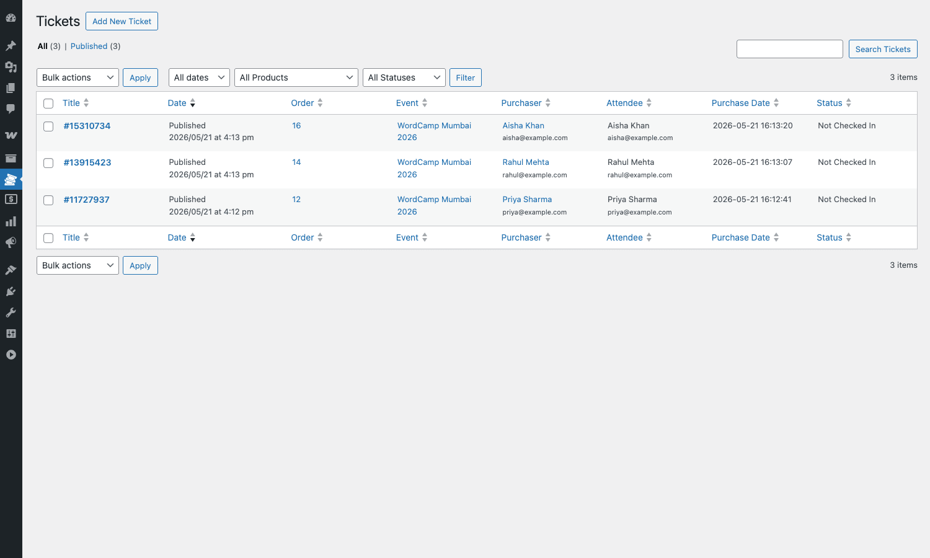Tick the checkbox for ticket #13915423

[48, 163]
